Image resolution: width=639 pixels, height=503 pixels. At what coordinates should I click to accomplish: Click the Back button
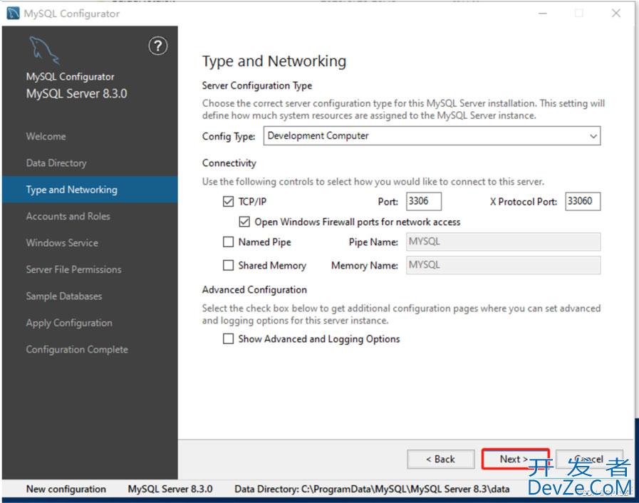click(440, 459)
